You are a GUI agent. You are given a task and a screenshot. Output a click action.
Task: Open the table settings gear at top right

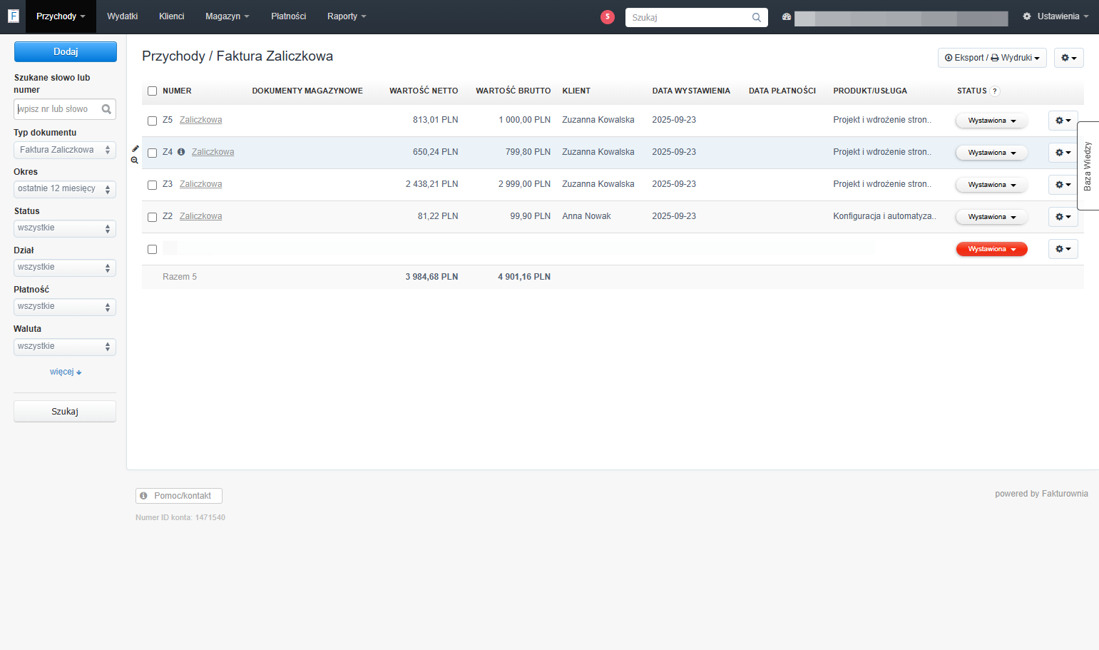pos(1068,58)
